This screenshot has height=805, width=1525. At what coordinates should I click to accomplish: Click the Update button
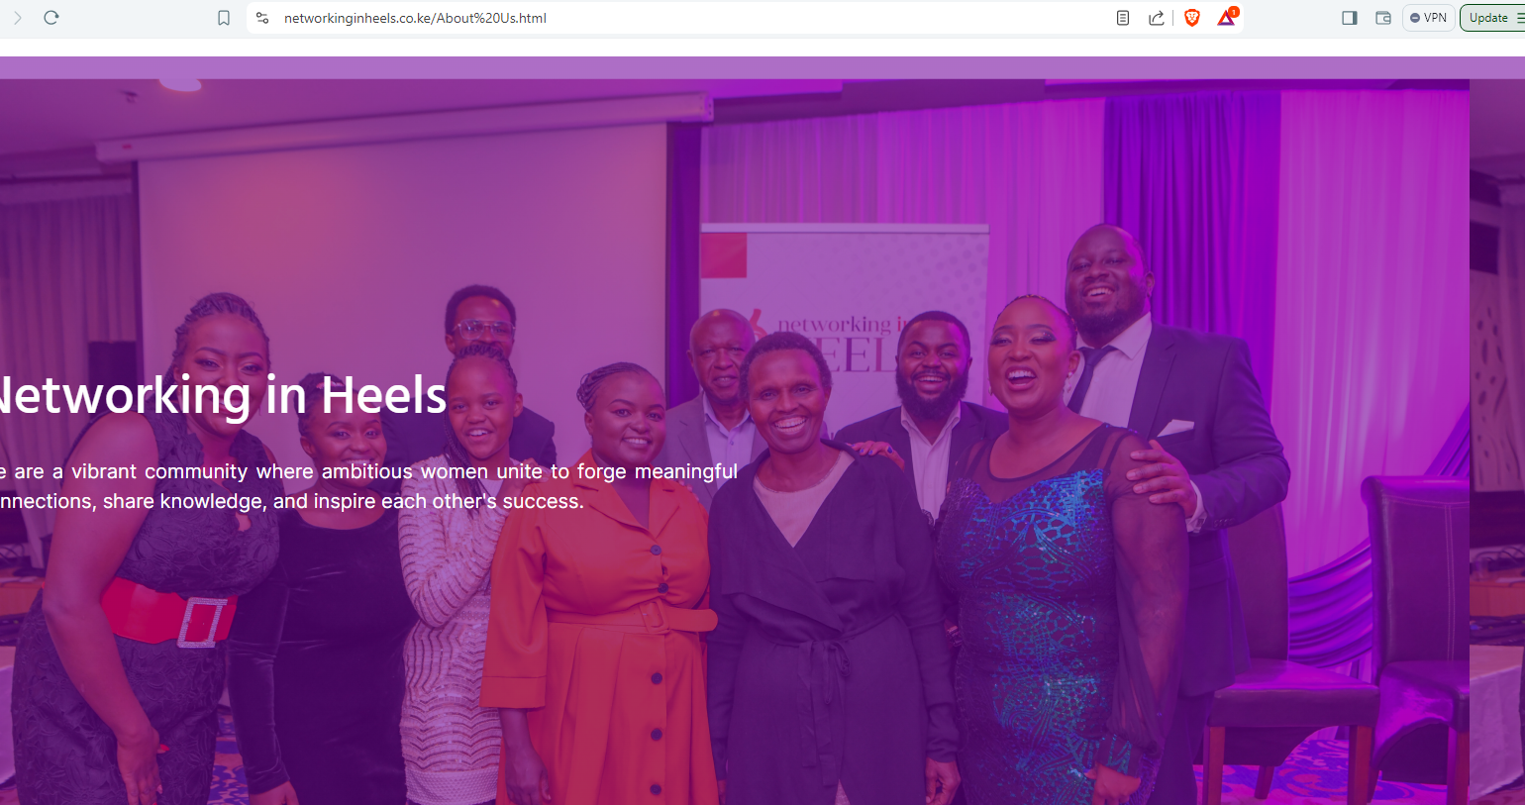pos(1488,18)
